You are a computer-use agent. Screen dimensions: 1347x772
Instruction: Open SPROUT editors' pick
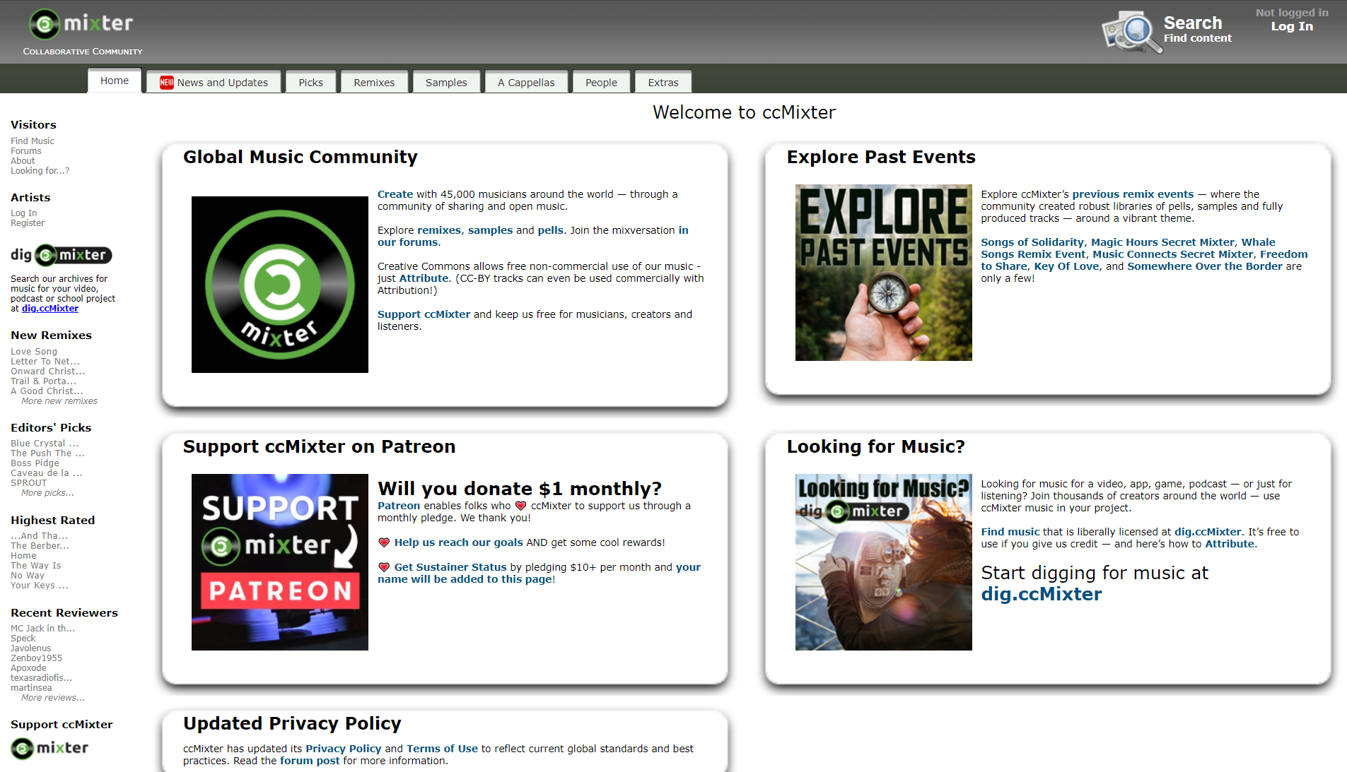29,483
